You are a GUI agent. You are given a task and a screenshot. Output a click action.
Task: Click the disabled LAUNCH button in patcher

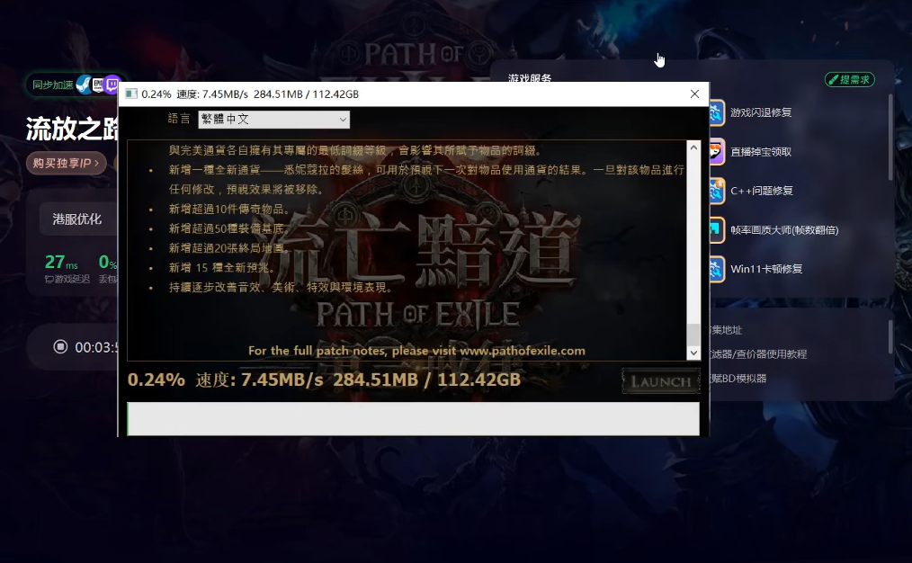(661, 381)
